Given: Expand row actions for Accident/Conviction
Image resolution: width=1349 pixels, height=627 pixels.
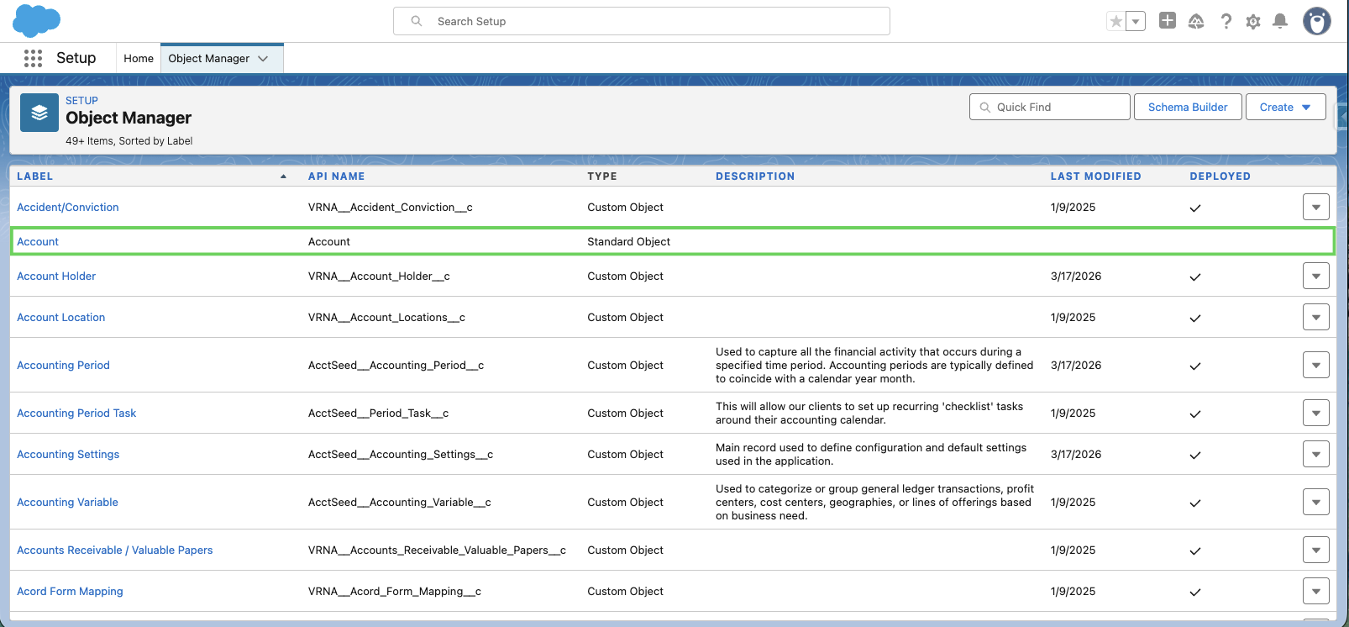Looking at the screenshot, I should (1316, 207).
